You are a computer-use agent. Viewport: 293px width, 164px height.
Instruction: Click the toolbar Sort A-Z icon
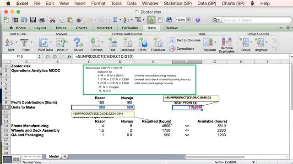click(126, 20)
